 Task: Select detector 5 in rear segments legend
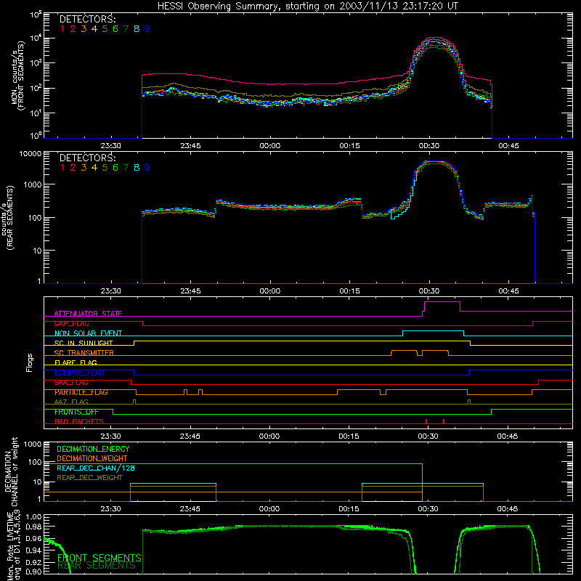point(105,168)
